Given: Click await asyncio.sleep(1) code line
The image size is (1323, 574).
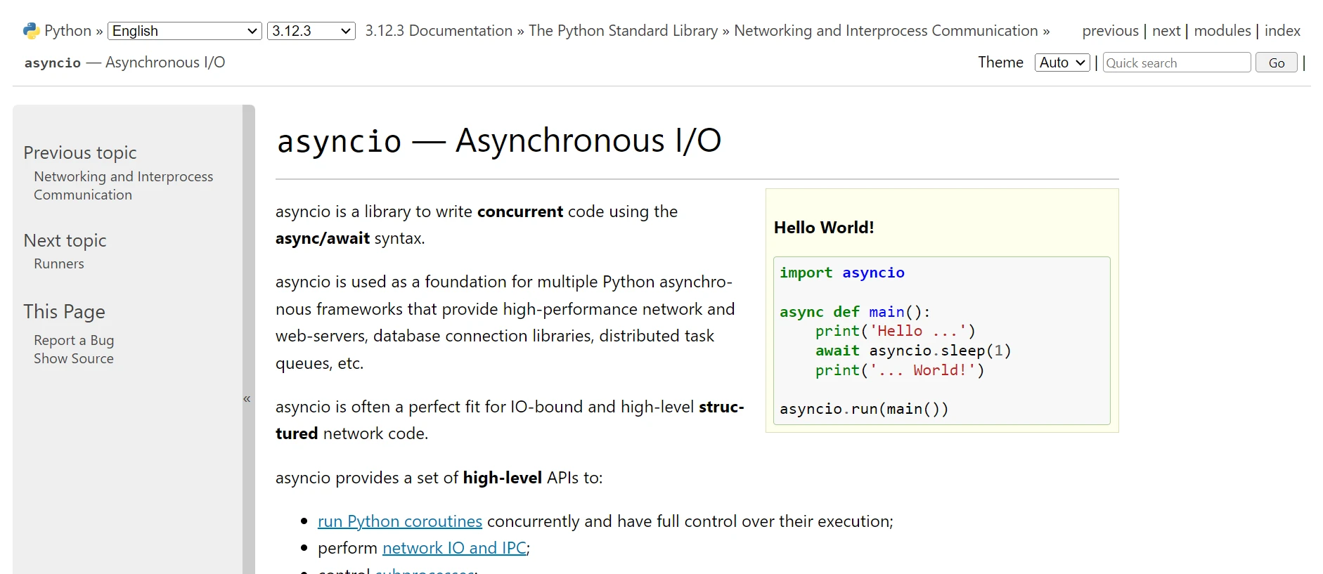Looking at the screenshot, I should (913, 351).
